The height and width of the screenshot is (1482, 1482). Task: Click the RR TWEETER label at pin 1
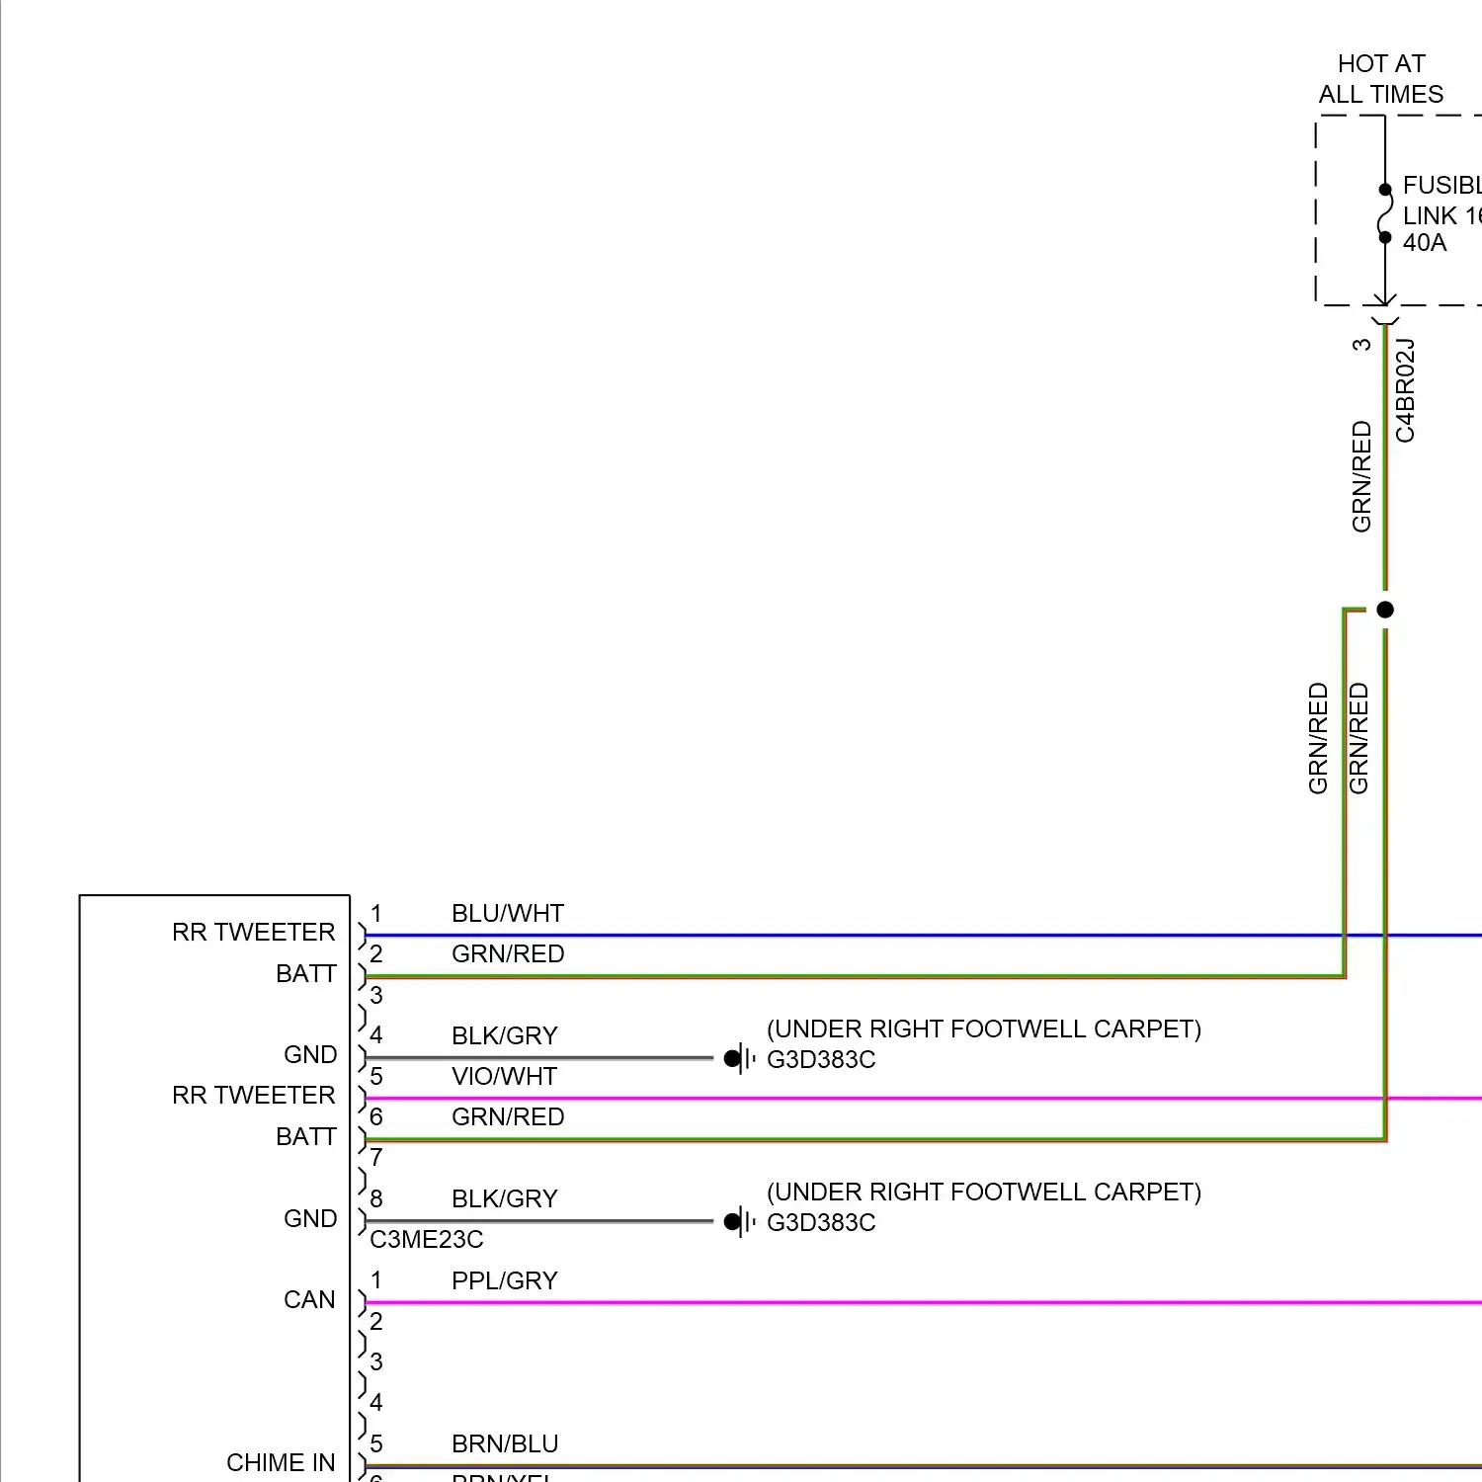pyautogui.click(x=254, y=932)
